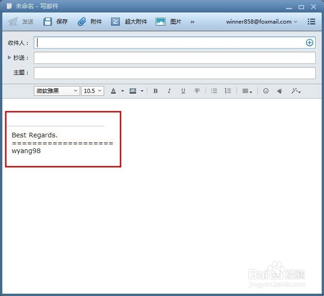
Task: Click the screenshot capture icon
Action: click(280, 91)
